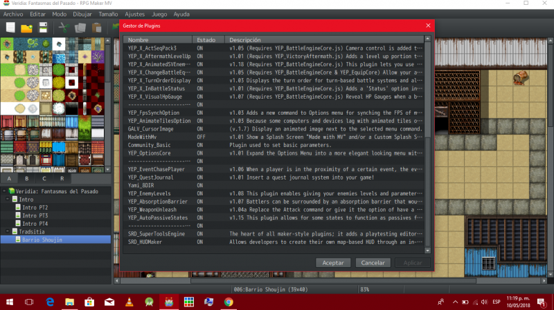Select the YEP_X_ActSeqPack3 plugin row
Screen dimensions: 554x310
[x=274, y=48]
